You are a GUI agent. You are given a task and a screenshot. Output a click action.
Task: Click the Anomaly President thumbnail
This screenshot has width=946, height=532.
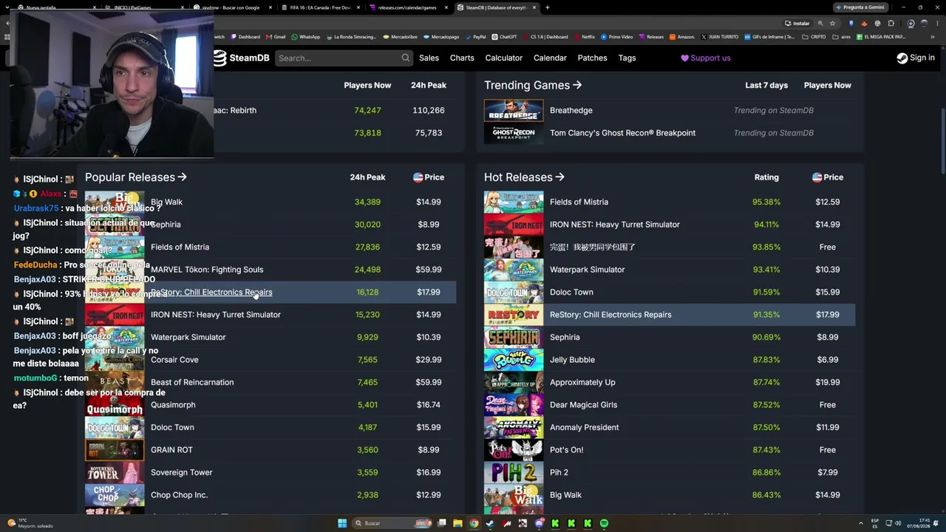[x=514, y=427]
